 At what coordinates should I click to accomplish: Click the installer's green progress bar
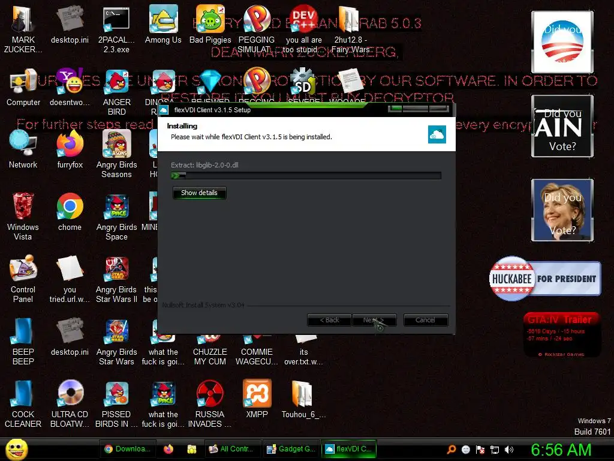(306, 176)
